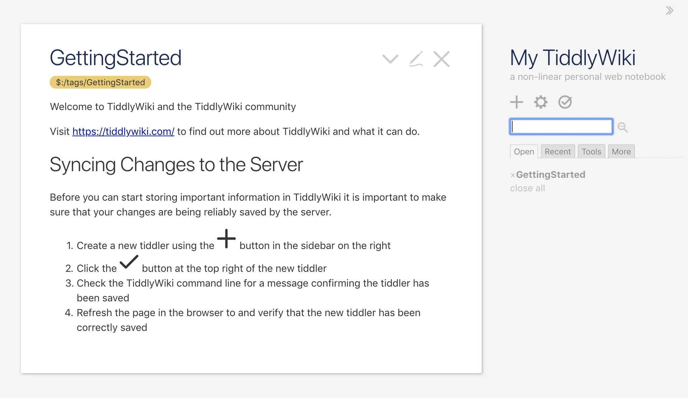Edit the GettingStarted tiddler with pencil icon
688x398 pixels.
[x=416, y=59]
